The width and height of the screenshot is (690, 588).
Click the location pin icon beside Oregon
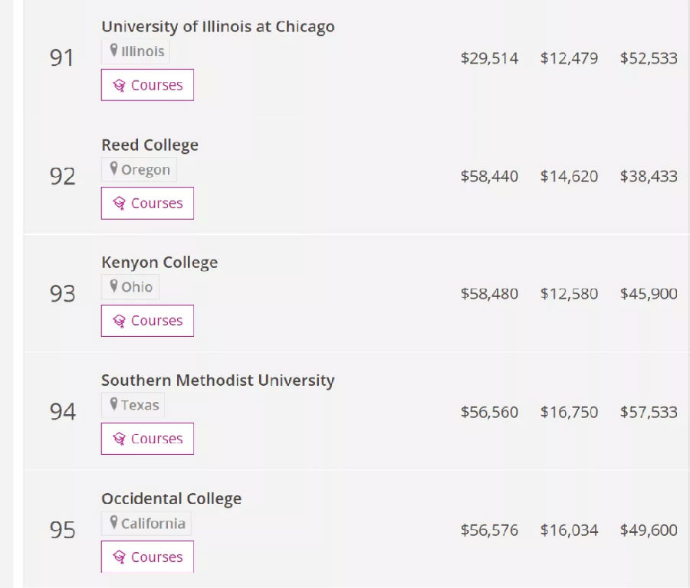113,169
